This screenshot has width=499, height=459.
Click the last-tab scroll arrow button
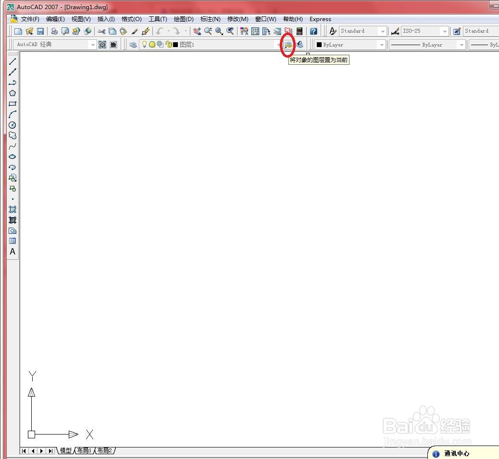[50, 451]
